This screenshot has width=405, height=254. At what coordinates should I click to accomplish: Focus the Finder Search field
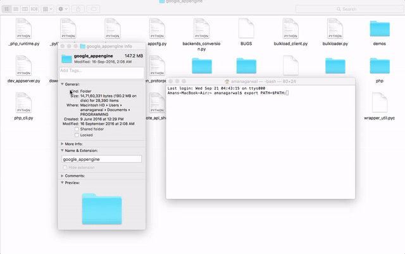[x=349, y=9]
